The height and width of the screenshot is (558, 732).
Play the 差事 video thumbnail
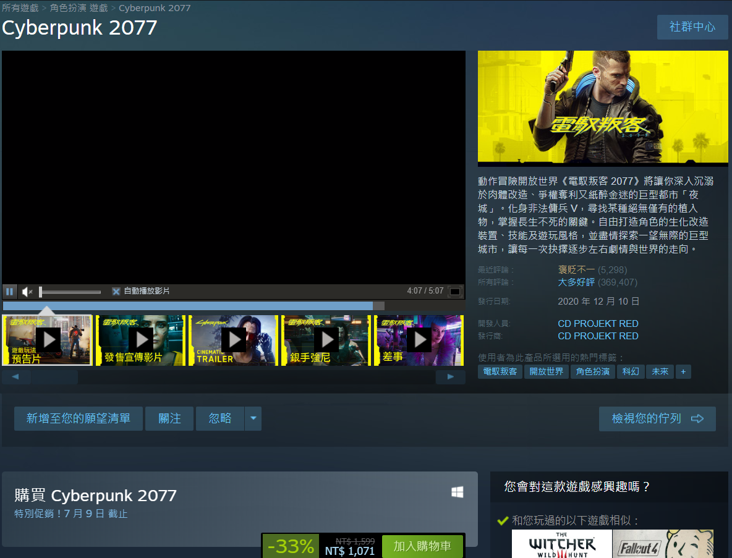click(x=419, y=340)
